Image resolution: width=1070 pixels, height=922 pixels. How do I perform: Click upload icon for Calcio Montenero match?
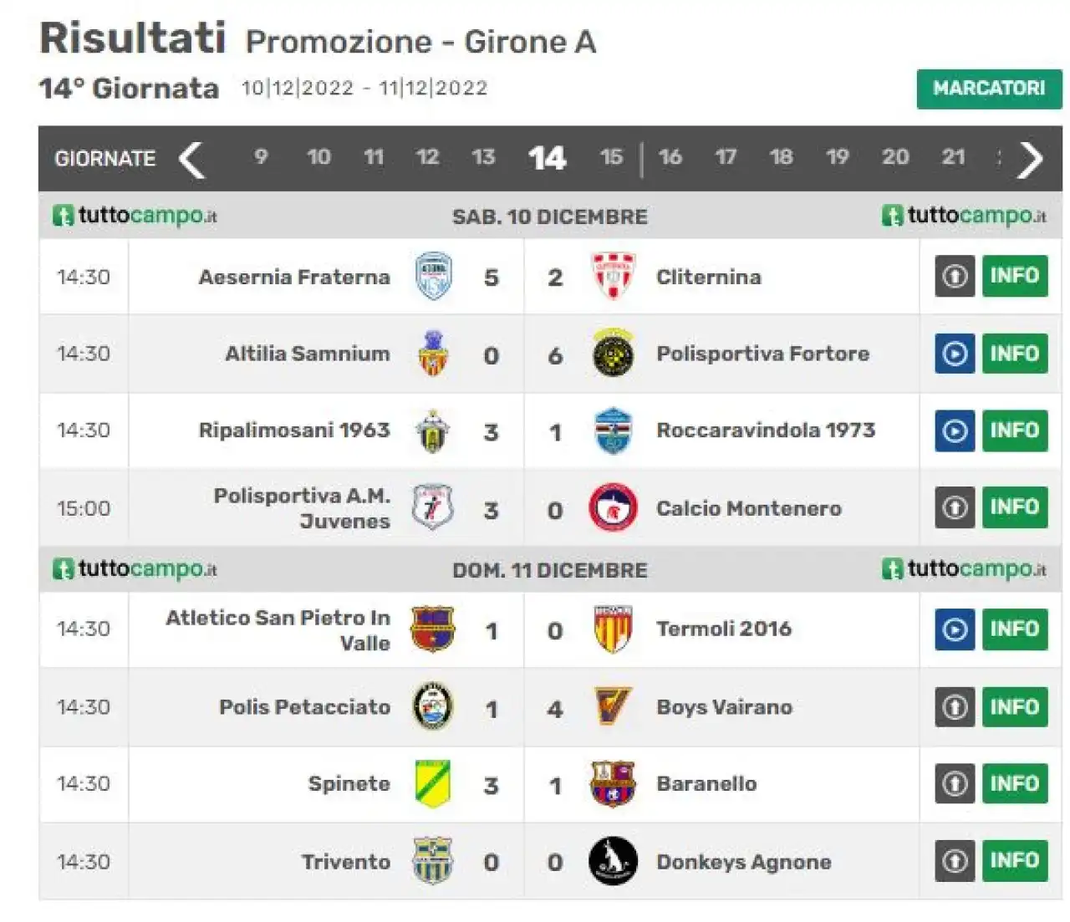point(955,507)
